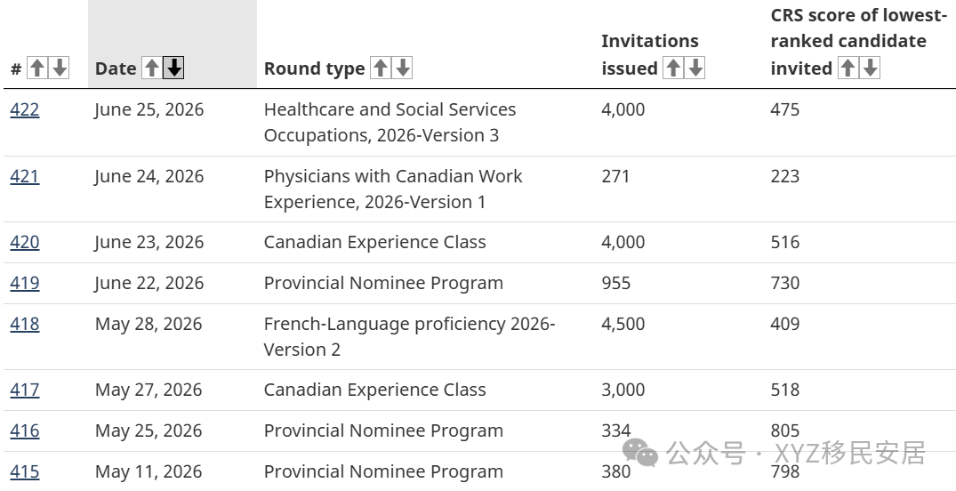This screenshot has width=956, height=491.
Task: Sort round number column descending
Action: (60, 68)
